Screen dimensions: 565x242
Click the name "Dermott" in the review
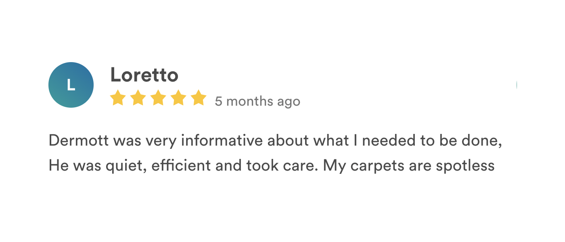[x=78, y=142]
